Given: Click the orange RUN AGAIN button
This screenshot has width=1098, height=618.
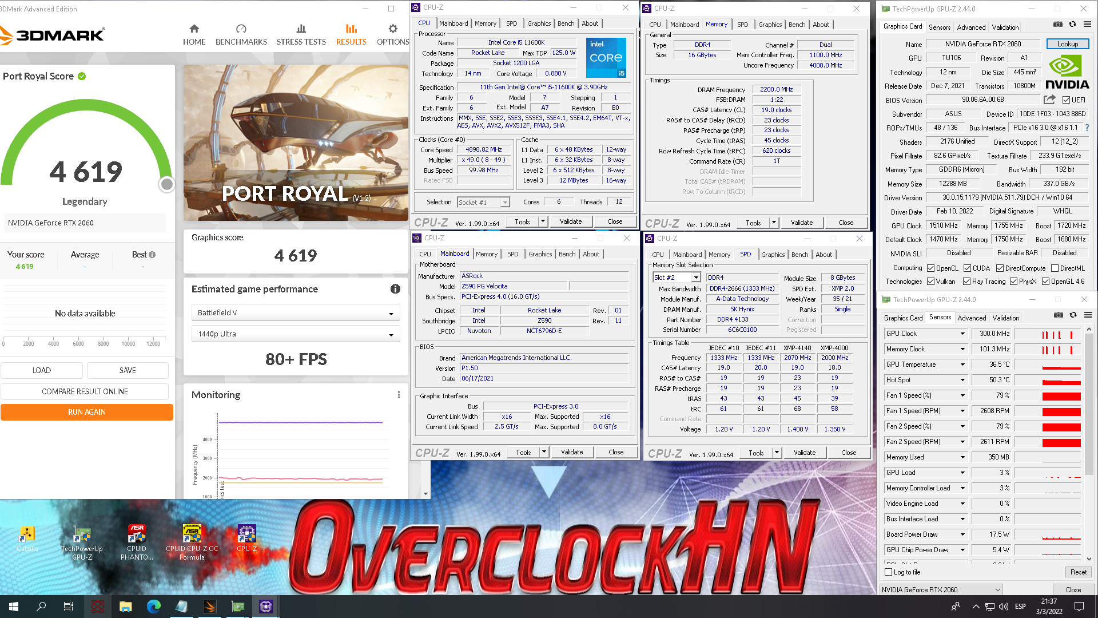Looking at the screenshot, I should tap(87, 412).
